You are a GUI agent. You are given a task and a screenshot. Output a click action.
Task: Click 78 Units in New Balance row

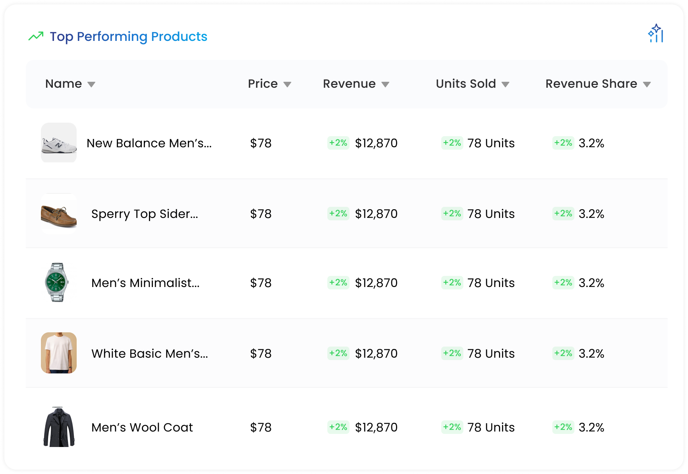[491, 143]
